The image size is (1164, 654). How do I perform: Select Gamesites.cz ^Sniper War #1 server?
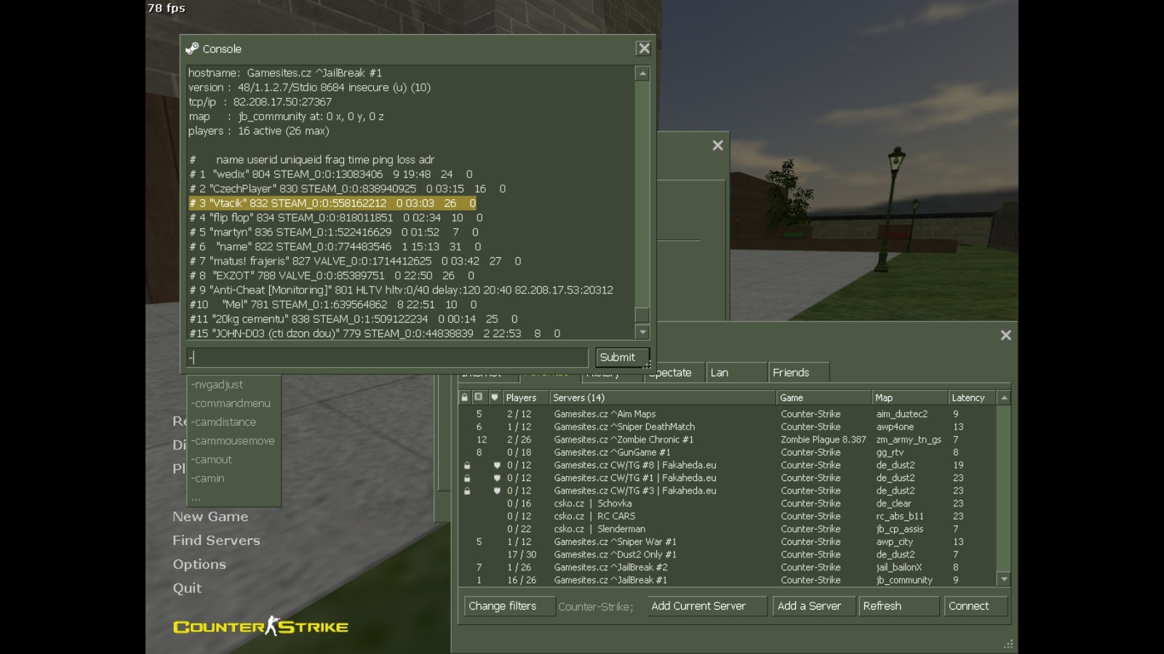[x=727, y=542]
